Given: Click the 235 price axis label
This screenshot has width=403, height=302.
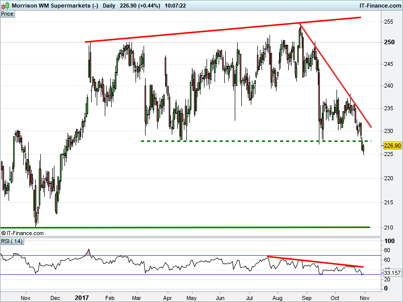Looking at the screenshot, I should 388,108.
